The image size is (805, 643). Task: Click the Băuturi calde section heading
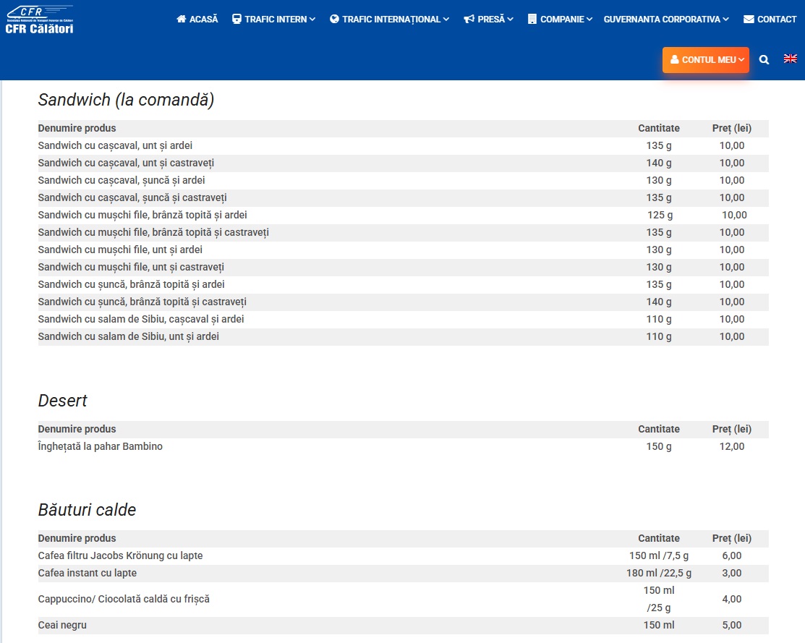(87, 510)
